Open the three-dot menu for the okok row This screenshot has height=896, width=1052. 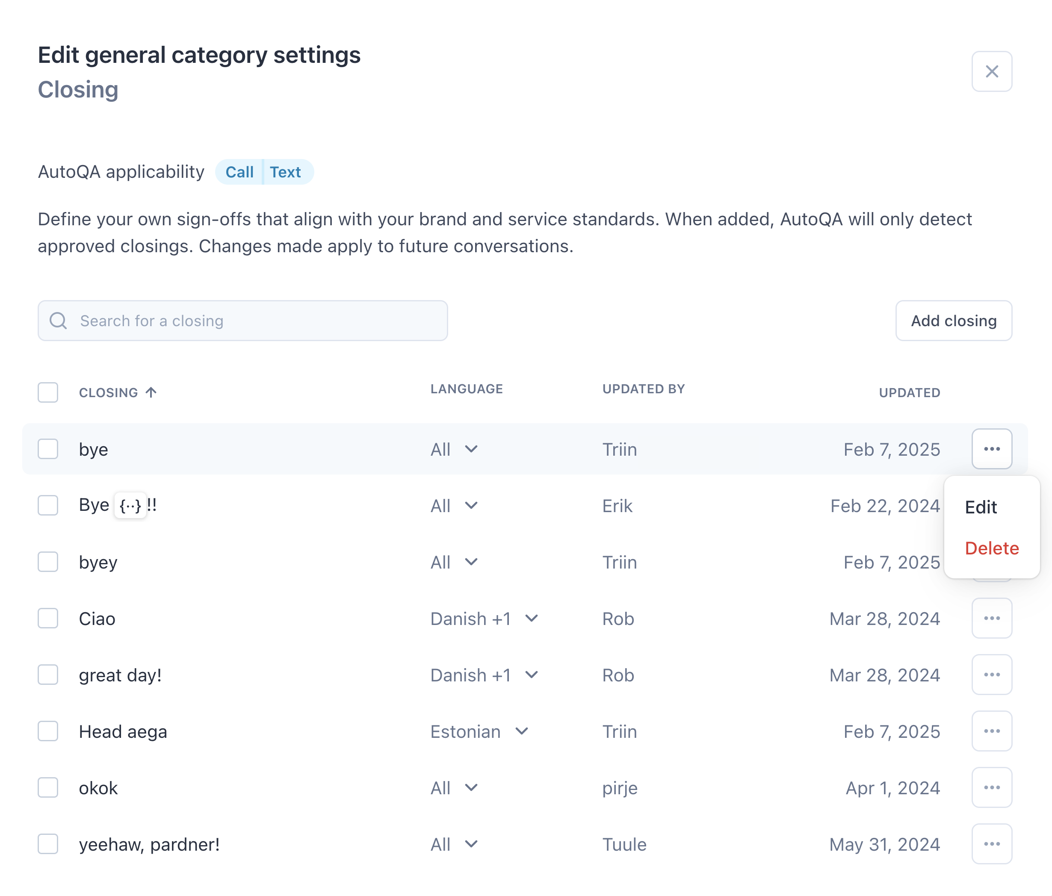point(992,787)
